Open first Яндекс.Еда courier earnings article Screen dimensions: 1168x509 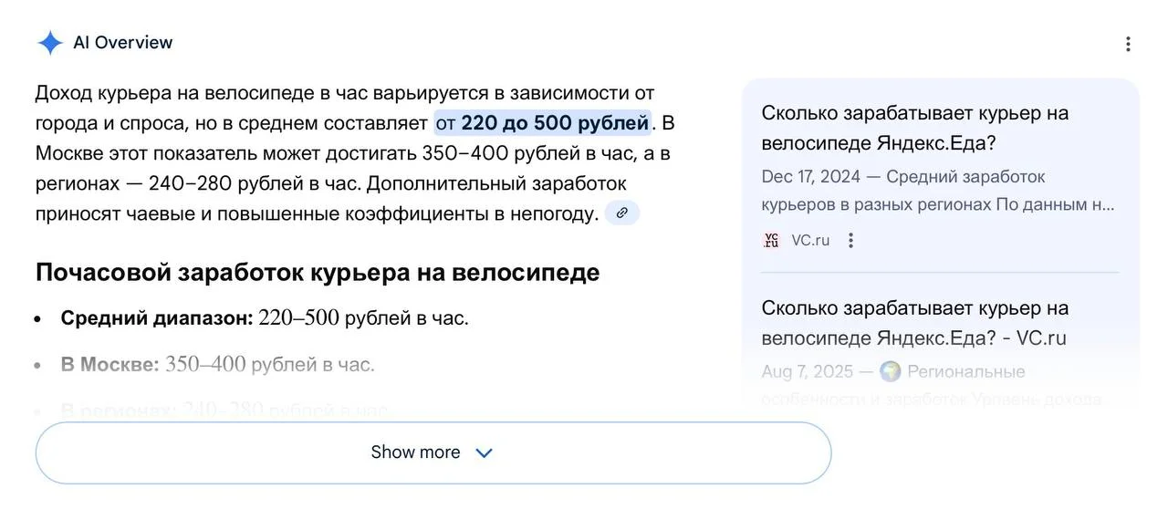point(914,129)
